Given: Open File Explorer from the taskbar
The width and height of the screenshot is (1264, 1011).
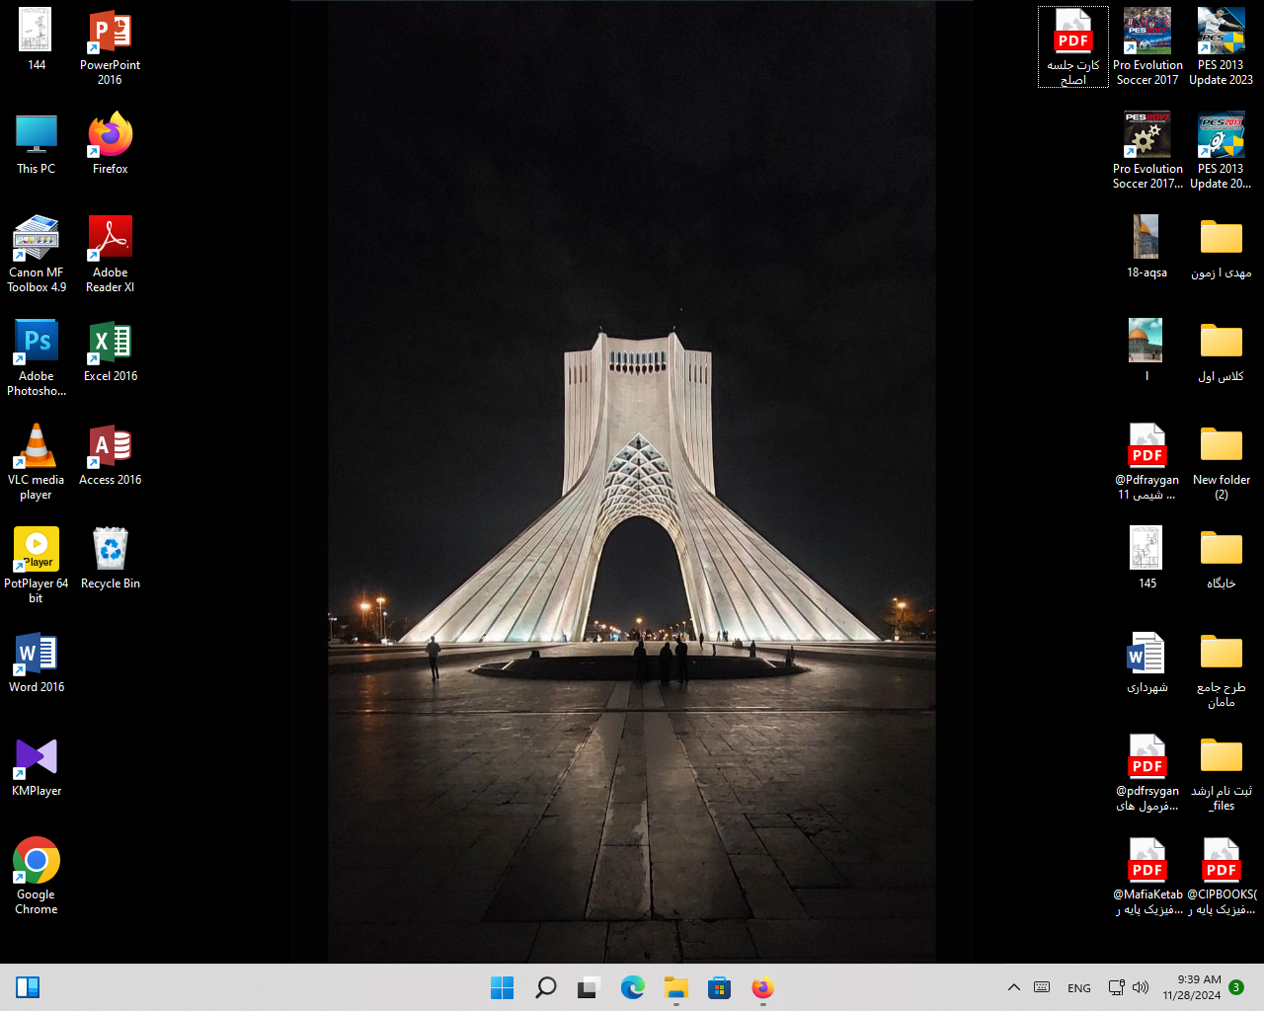Looking at the screenshot, I should (x=675, y=987).
